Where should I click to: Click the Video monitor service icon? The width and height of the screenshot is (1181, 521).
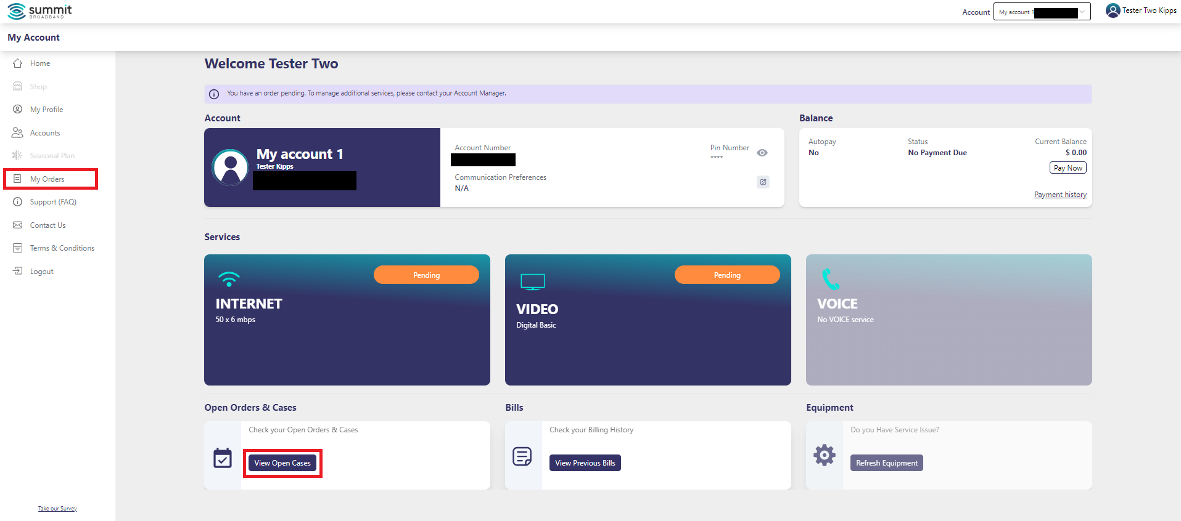pos(532,282)
